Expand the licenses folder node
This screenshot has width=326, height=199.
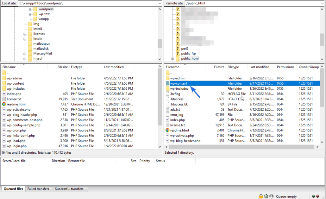click(25, 34)
